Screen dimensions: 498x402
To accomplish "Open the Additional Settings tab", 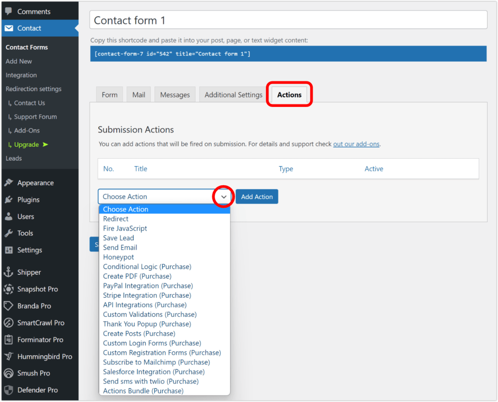I will point(232,94).
